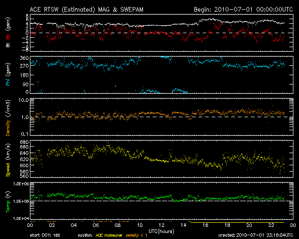Screen dimensions: 299x239
Task: Click the 06 hour tick label
Action: point(95,225)
